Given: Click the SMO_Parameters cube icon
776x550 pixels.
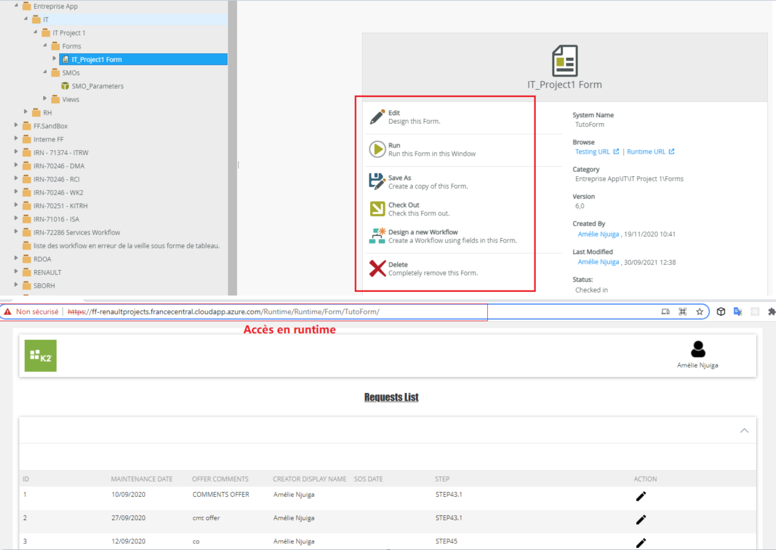Looking at the screenshot, I should pos(65,86).
